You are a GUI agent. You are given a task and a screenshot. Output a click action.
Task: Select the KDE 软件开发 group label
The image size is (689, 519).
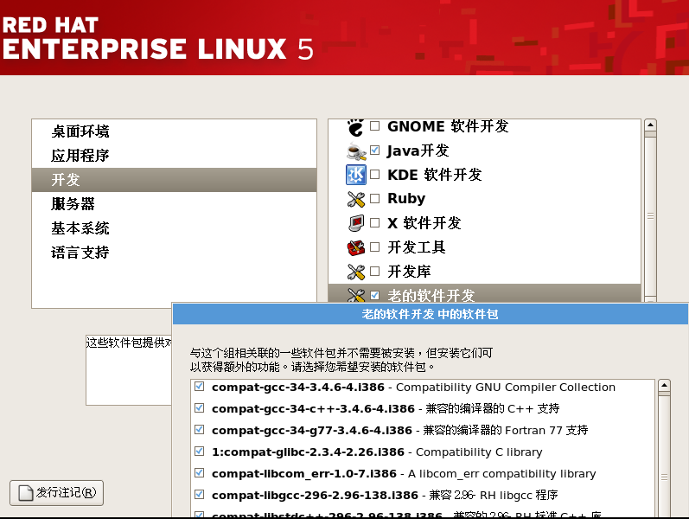point(435,175)
